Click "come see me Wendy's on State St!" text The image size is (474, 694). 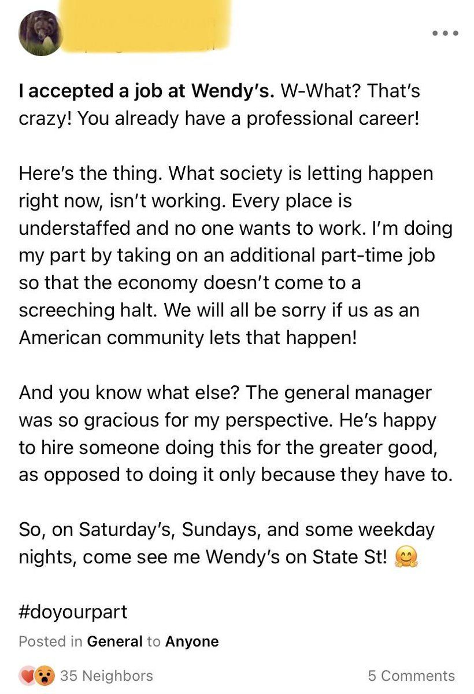click(x=234, y=558)
